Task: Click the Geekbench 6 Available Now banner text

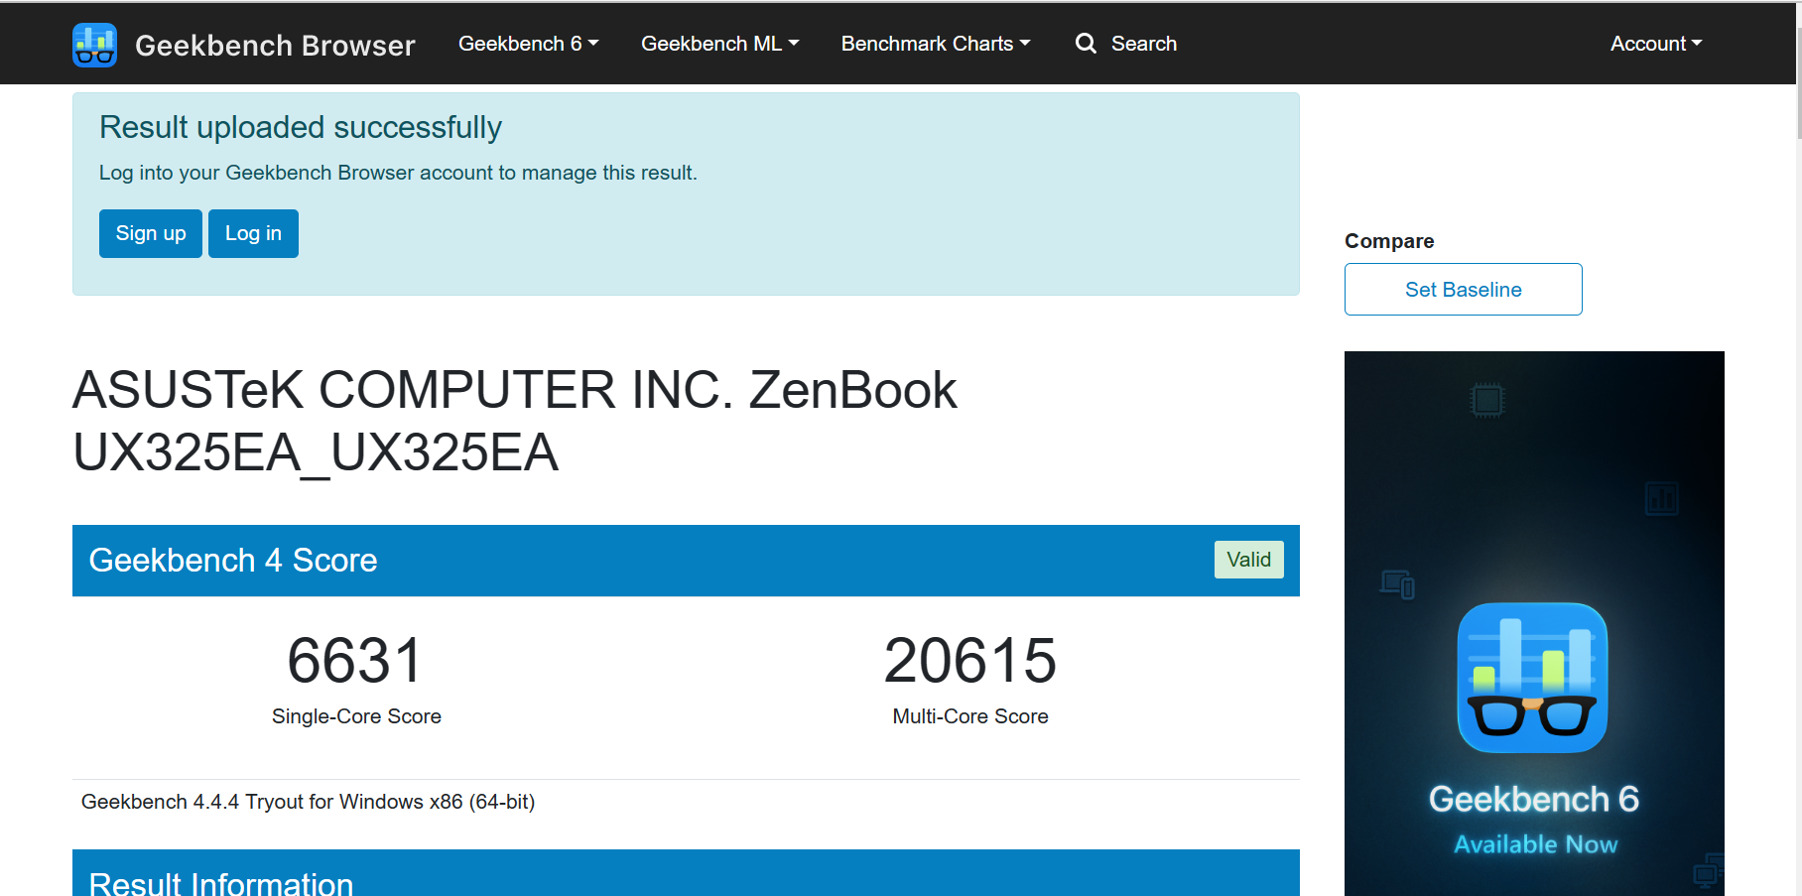Action: [1534, 821]
